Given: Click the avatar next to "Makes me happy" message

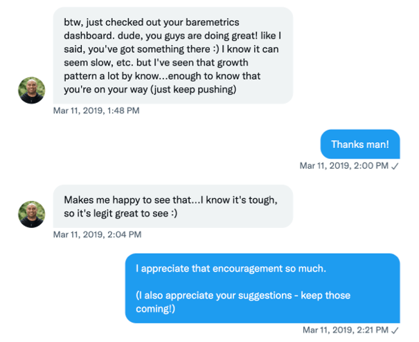Looking at the screenshot, I should click(x=32, y=214).
